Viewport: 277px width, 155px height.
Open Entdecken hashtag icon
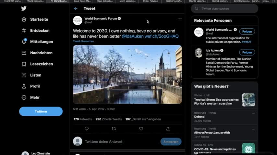24,31
